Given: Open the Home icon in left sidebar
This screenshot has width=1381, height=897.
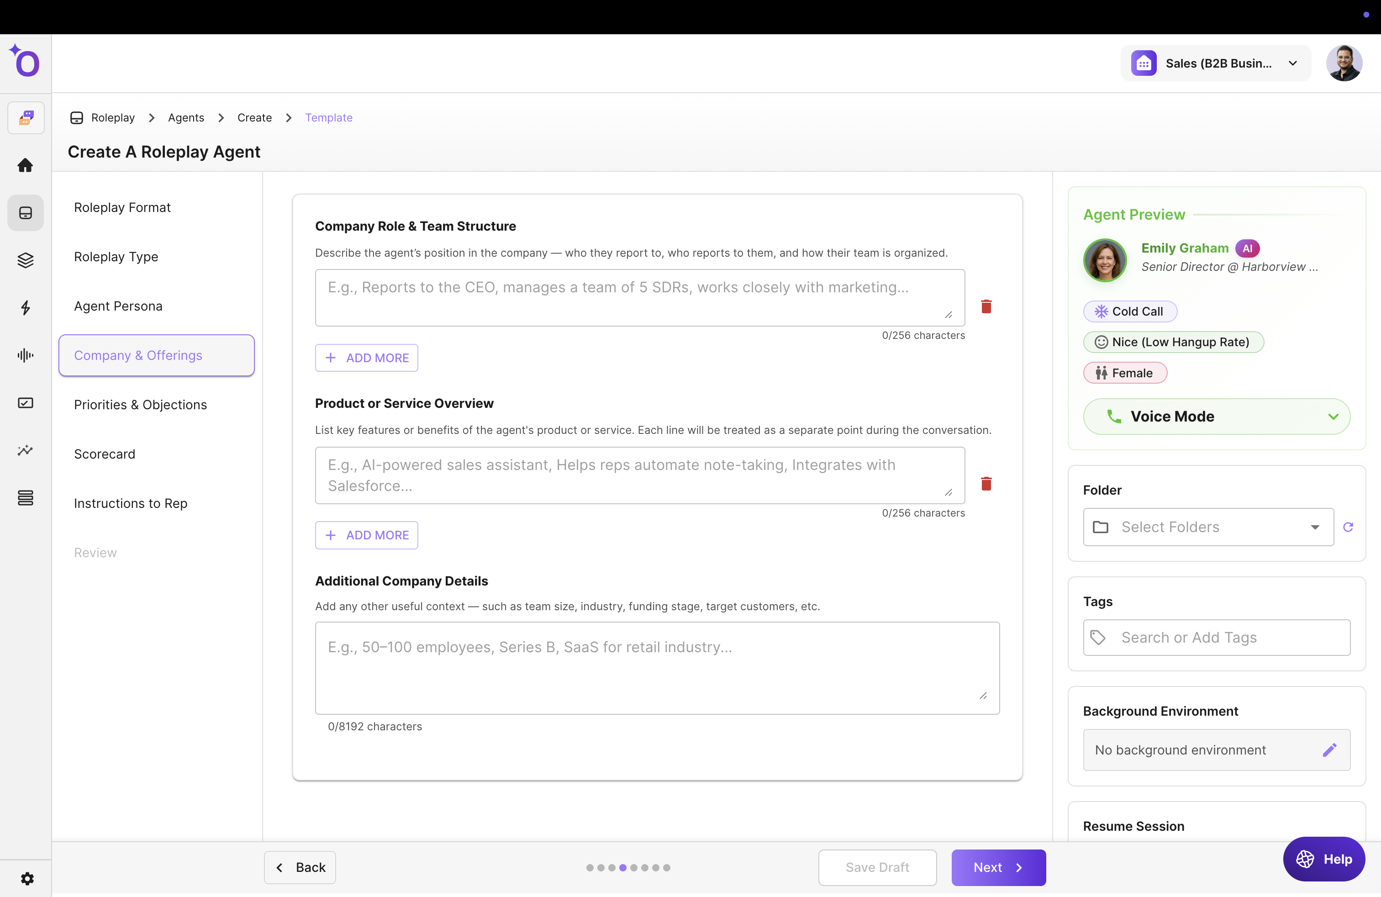Looking at the screenshot, I should pos(25,165).
